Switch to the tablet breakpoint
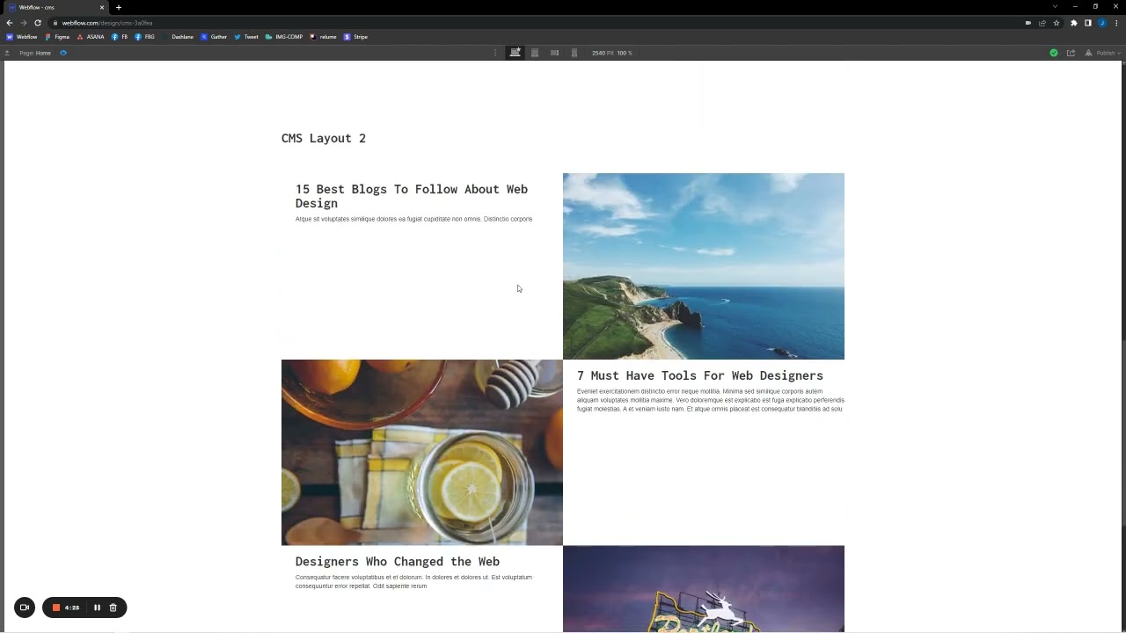 535,53
